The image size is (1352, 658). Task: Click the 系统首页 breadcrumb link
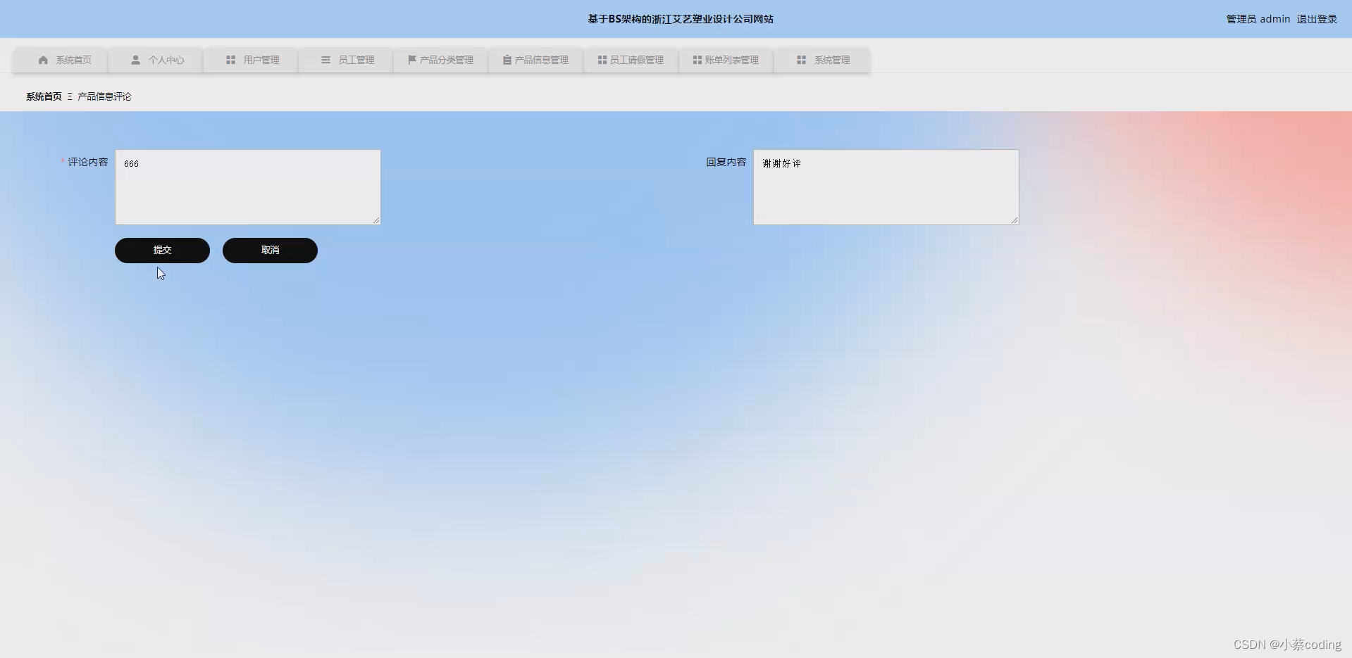(x=44, y=96)
